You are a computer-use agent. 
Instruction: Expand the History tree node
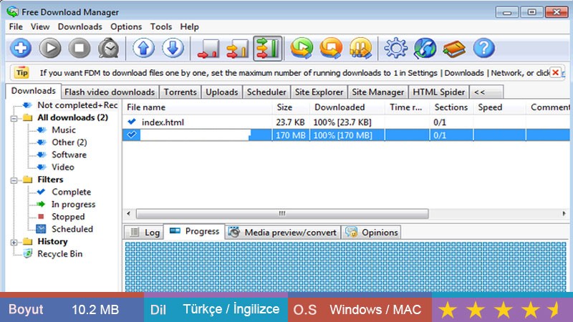click(x=14, y=243)
